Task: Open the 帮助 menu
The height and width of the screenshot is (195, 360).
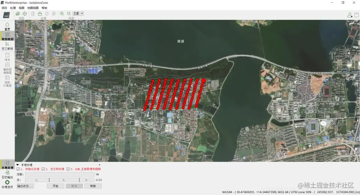Action: [45, 8]
